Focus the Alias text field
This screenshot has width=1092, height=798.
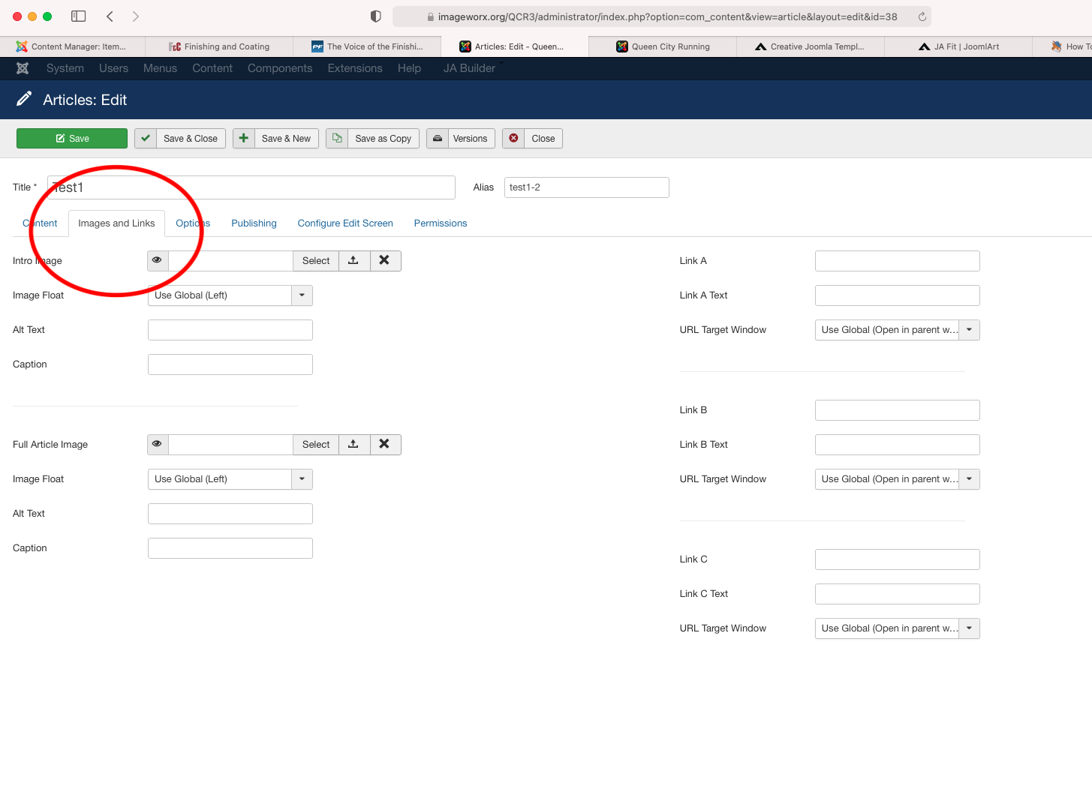tap(586, 187)
